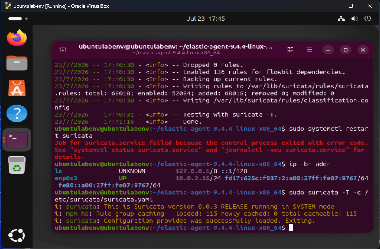Image resolution: width=380 pixels, height=249 pixels.
Task: Click the "ip -br addr" command text
Action: tap(309, 164)
